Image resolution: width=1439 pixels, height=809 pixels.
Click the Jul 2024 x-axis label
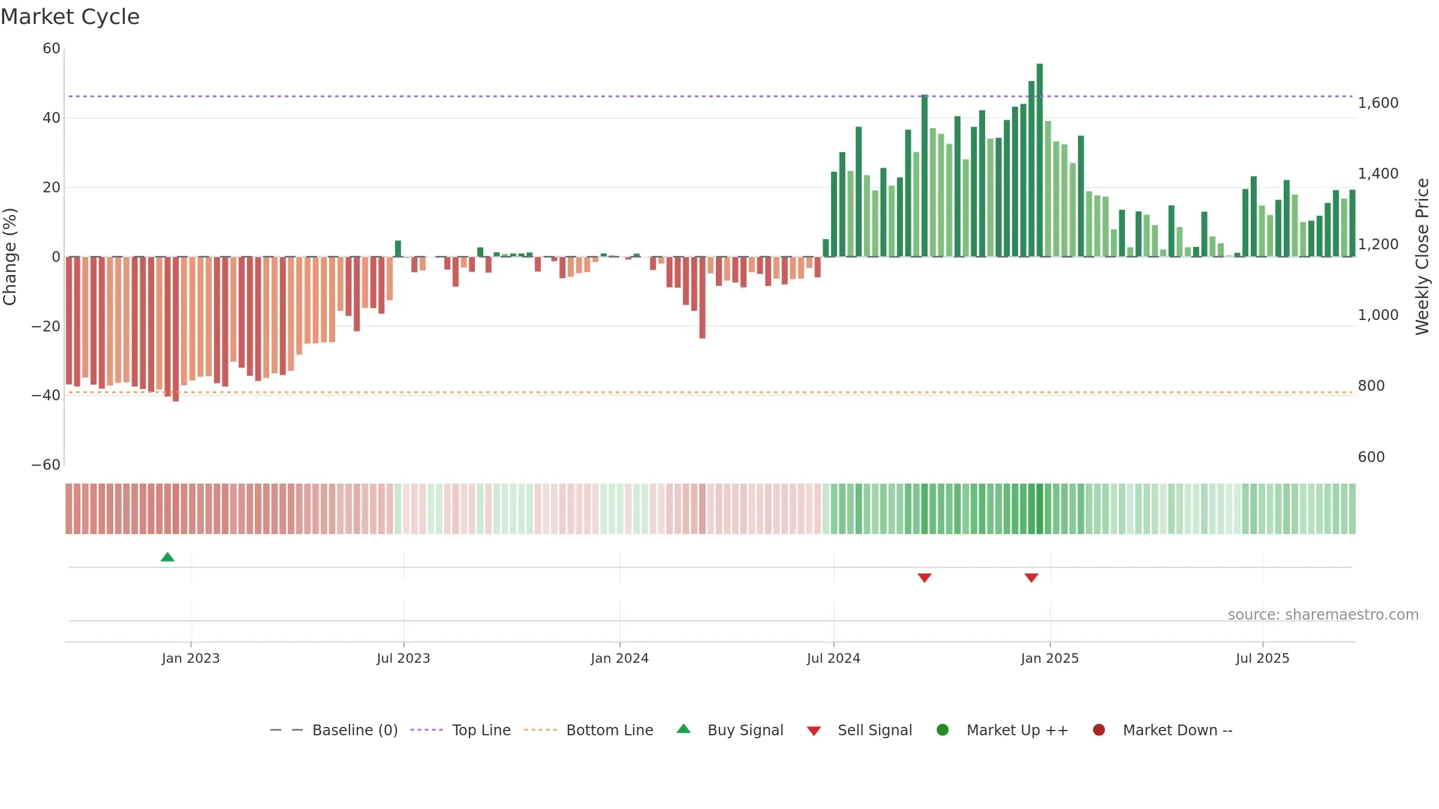click(x=833, y=658)
